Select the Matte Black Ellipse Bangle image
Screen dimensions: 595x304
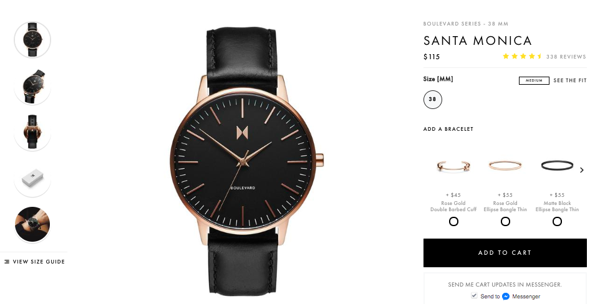click(557, 166)
